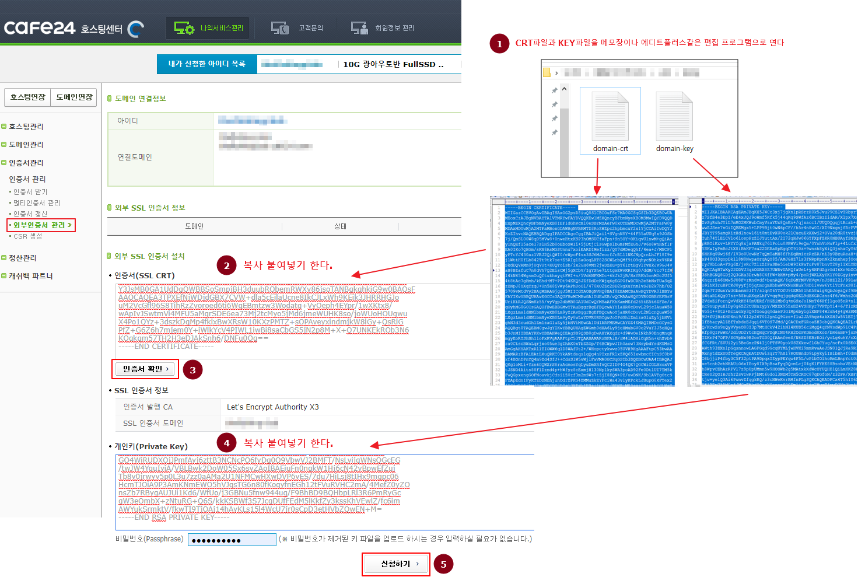865x584 pixels.
Task: Click the 인증서 발행 CA label
Action: pos(148,407)
